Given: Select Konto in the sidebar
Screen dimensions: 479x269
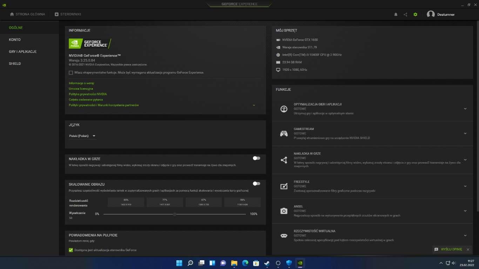Looking at the screenshot, I should click(29, 40).
